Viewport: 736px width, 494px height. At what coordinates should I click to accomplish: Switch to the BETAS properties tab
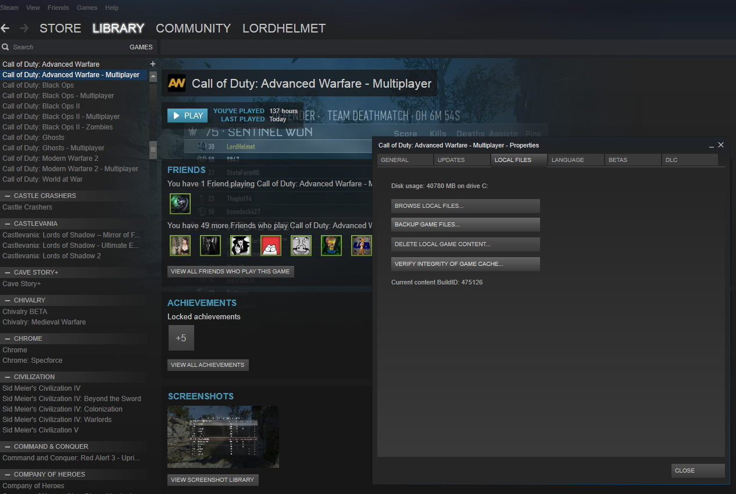click(633, 160)
